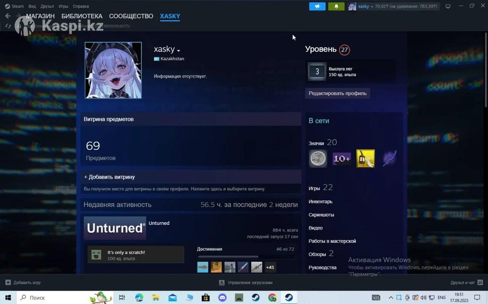488x304 pixels.
Task: Click the Достижения achievements label
Action: pos(209,249)
